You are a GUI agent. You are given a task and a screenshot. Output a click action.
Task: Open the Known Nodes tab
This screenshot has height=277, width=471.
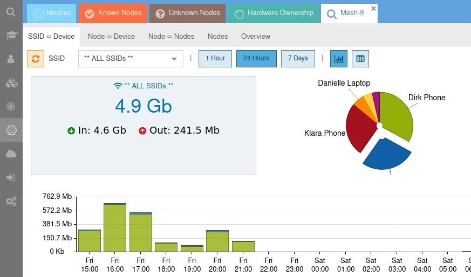click(112, 13)
